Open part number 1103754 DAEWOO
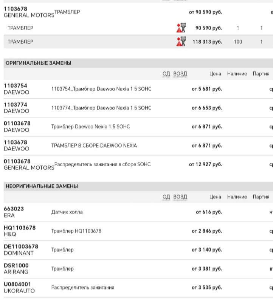The width and height of the screenshot is (273, 300). point(16,86)
